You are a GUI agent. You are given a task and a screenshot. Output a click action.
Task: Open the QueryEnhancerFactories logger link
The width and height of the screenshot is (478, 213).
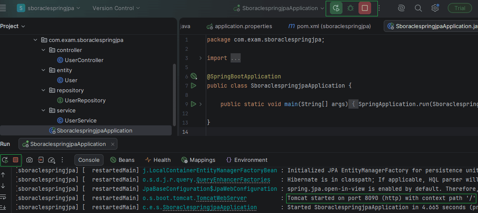(233, 180)
